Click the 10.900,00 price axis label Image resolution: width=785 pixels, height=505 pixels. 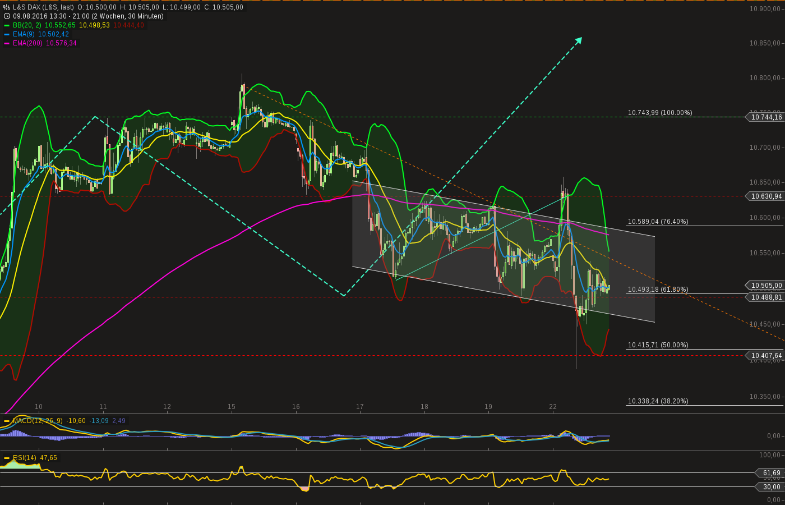(x=765, y=9)
